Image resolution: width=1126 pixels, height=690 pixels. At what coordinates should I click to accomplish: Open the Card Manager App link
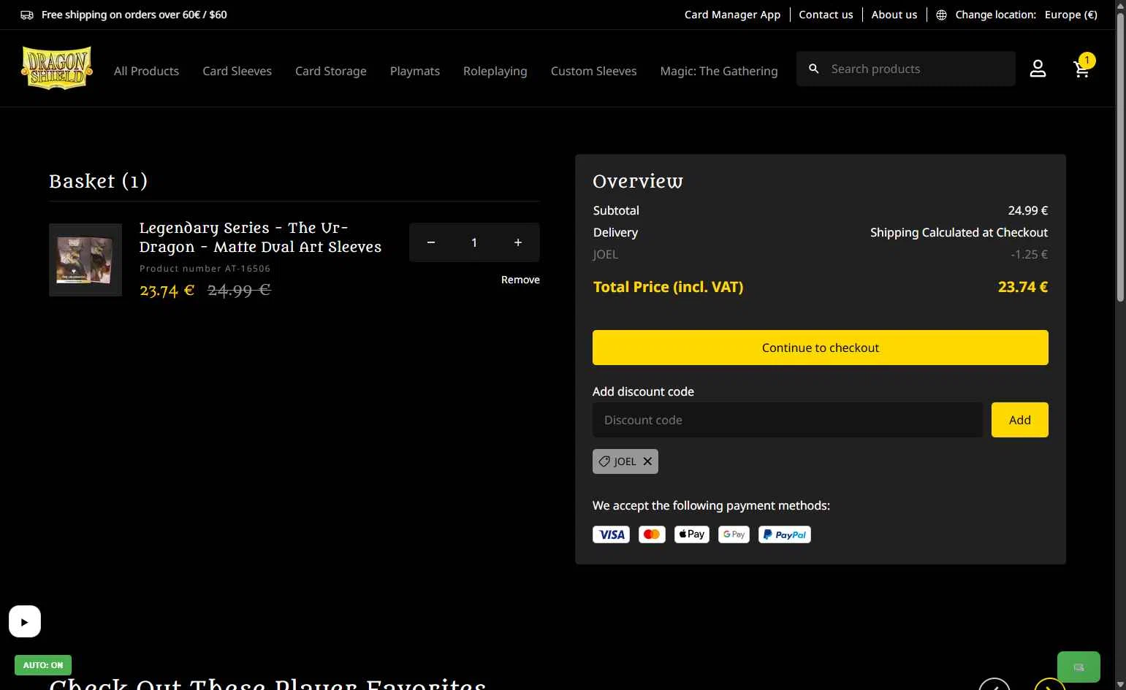pyautogui.click(x=732, y=15)
